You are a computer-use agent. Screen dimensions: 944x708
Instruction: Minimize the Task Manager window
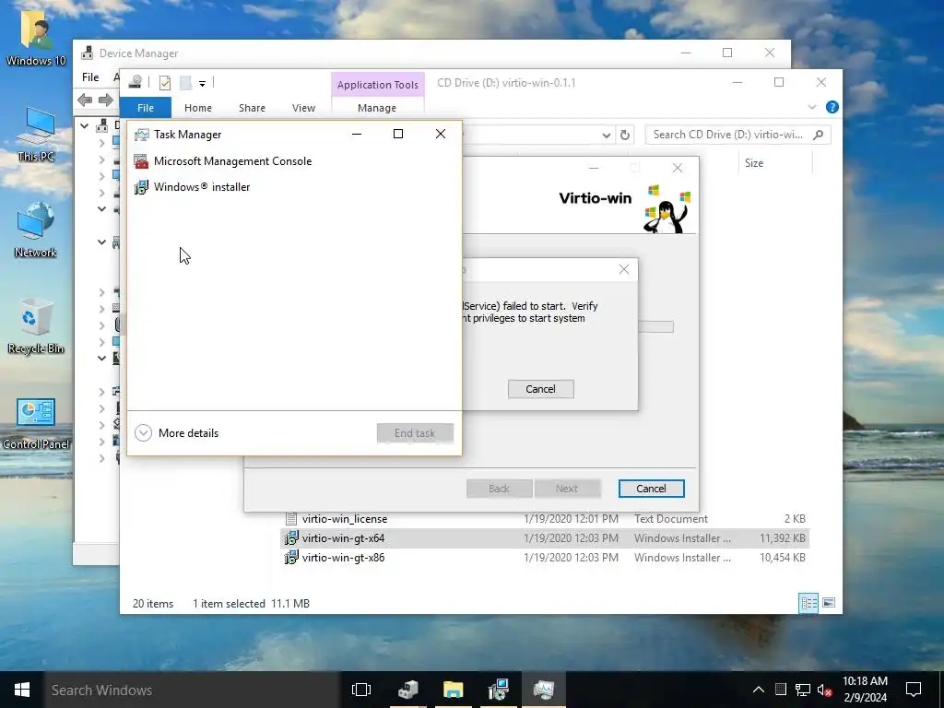(x=357, y=135)
